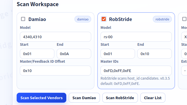The image size is (187, 105).
Task: Click the Start label in the RobStride card
Action: [x=105, y=45]
